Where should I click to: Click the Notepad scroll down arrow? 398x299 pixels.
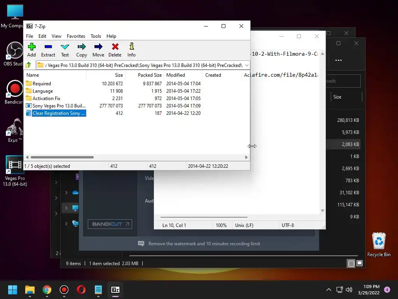(322, 211)
